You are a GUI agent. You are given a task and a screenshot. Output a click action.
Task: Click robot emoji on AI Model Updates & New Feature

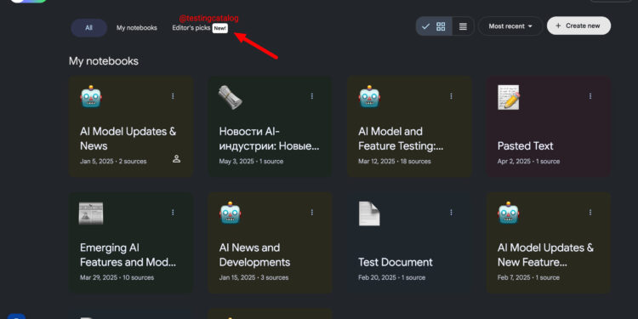(509, 213)
